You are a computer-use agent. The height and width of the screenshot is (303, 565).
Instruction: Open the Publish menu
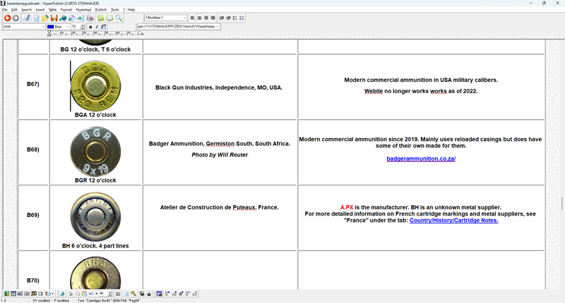[x=100, y=10]
